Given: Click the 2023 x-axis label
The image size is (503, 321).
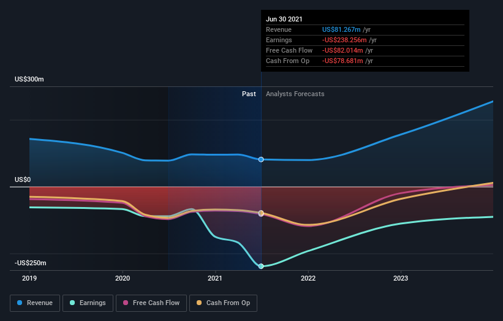Looking at the screenshot, I should point(401,278).
